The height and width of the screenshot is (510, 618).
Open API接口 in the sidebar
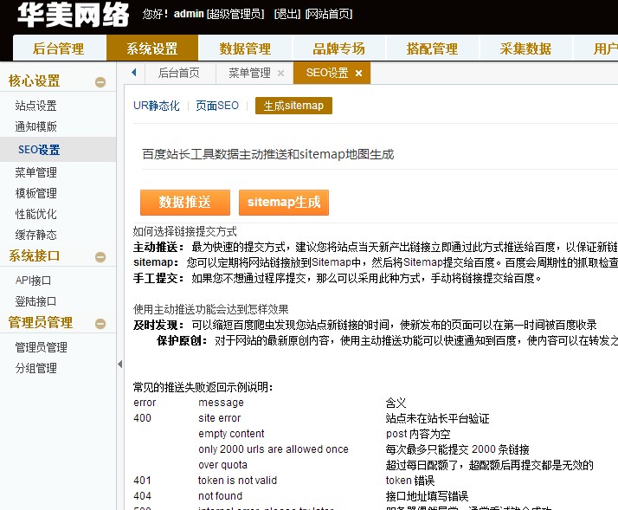pyautogui.click(x=33, y=281)
